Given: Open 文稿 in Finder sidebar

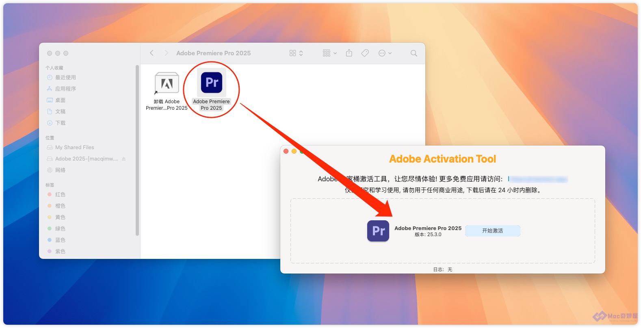Looking at the screenshot, I should click(60, 111).
